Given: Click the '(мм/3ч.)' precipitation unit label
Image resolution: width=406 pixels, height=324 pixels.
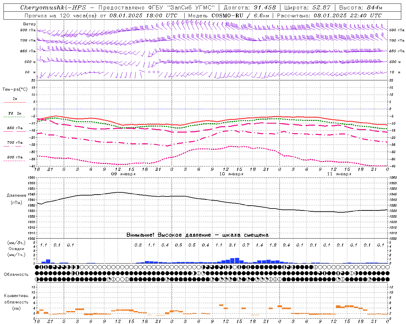Looking at the screenshot, I should (16, 243).
